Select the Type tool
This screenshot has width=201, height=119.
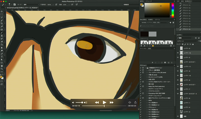(x=2, y=57)
